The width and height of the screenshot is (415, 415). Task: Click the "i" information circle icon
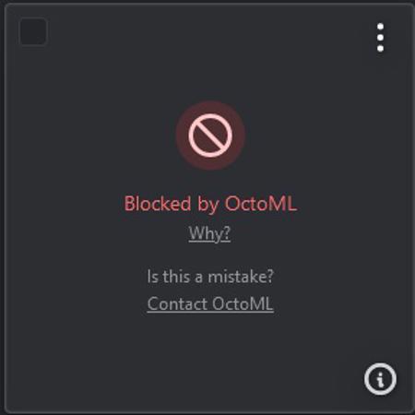tap(380, 379)
